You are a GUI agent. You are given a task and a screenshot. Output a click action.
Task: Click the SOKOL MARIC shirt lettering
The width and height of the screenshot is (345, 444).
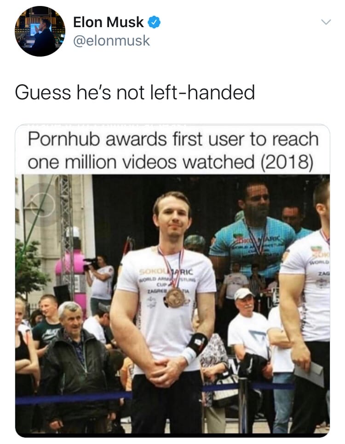tap(166, 272)
